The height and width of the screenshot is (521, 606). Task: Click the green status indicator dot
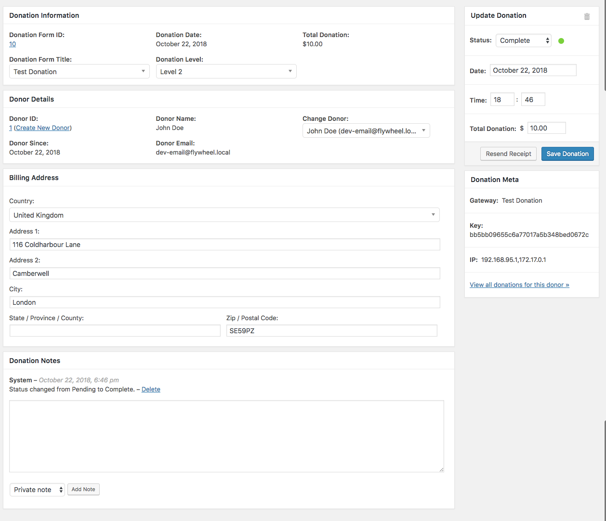click(561, 41)
